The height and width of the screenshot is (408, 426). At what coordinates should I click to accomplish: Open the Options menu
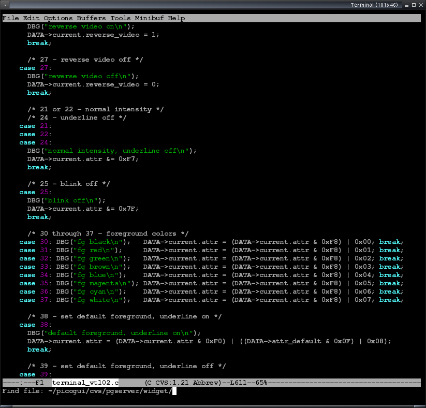pos(58,18)
